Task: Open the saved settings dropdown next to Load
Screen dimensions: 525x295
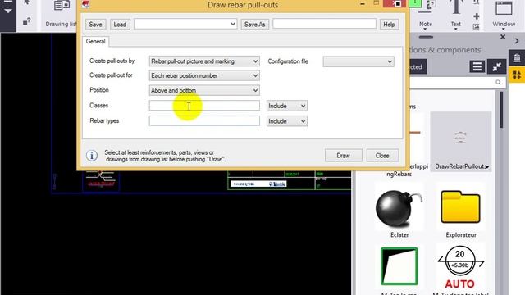Action: click(x=185, y=24)
